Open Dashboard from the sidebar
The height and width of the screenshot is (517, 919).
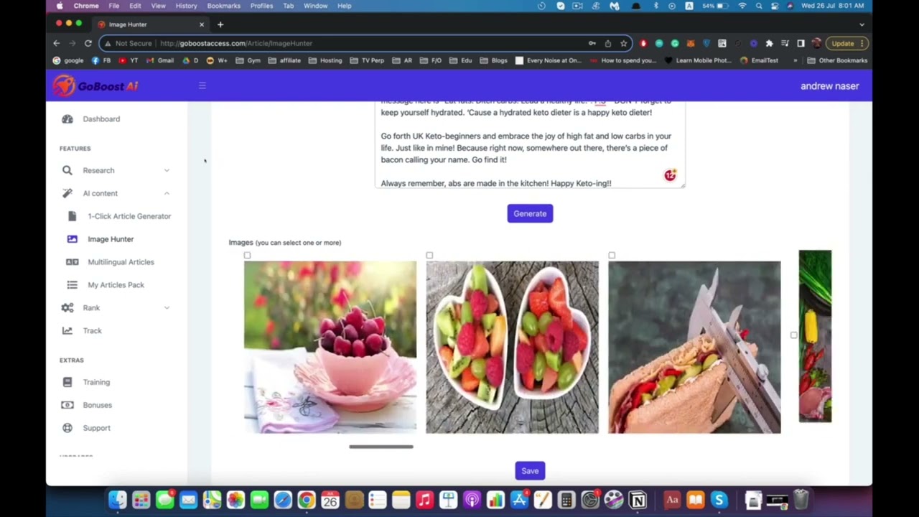pyautogui.click(x=101, y=119)
